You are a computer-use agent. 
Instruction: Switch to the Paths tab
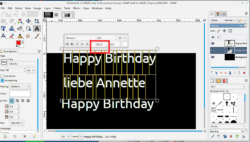[x=224, y=14]
